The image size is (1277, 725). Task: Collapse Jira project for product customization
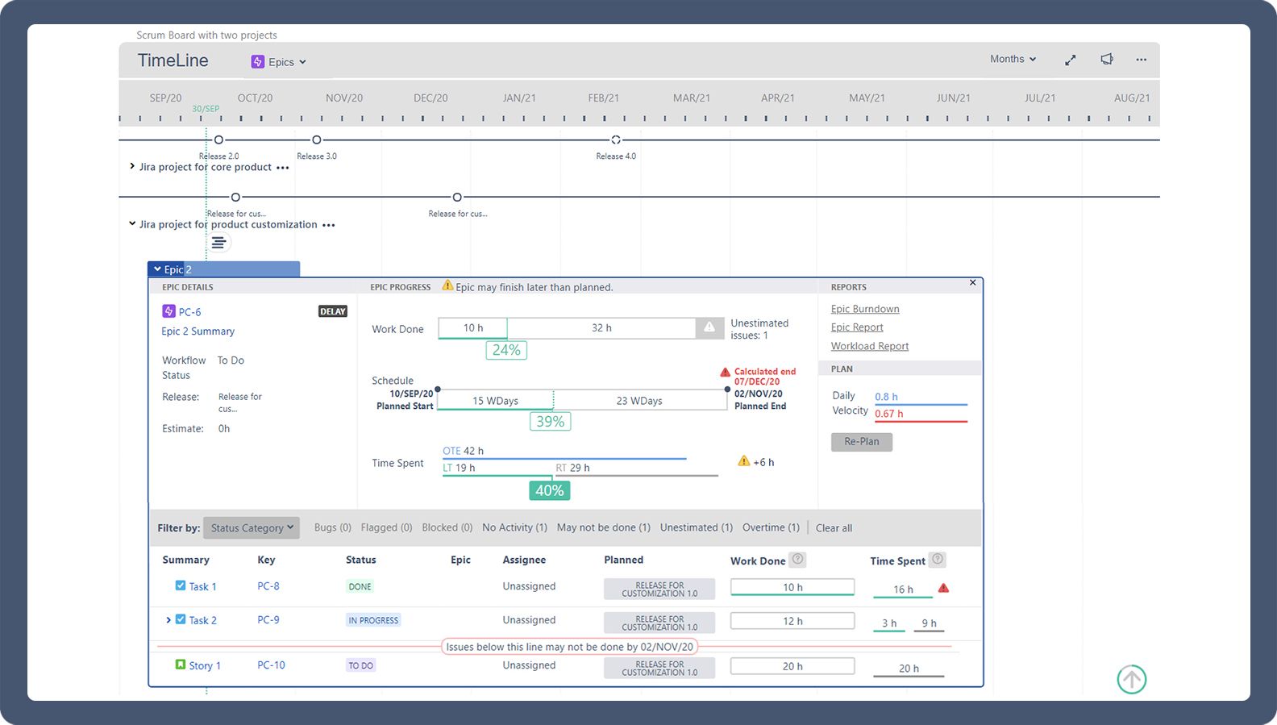pyautogui.click(x=132, y=224)
